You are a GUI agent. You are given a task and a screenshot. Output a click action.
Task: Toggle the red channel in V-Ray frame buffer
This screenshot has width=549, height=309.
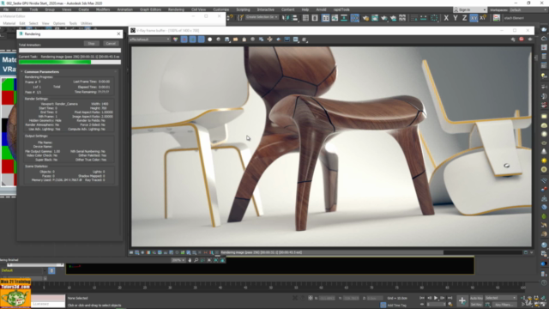pos(184,39)
